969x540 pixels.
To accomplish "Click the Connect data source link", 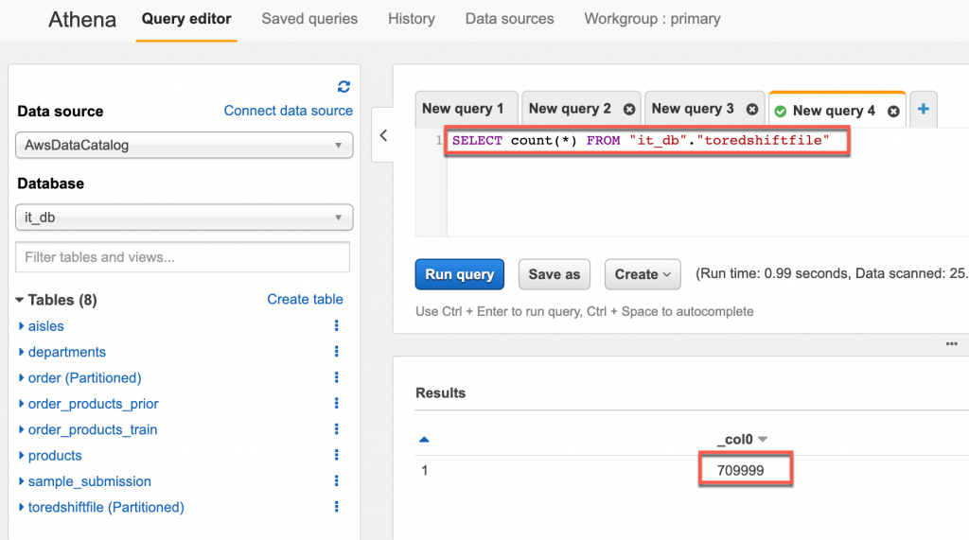I will [288, 111].
